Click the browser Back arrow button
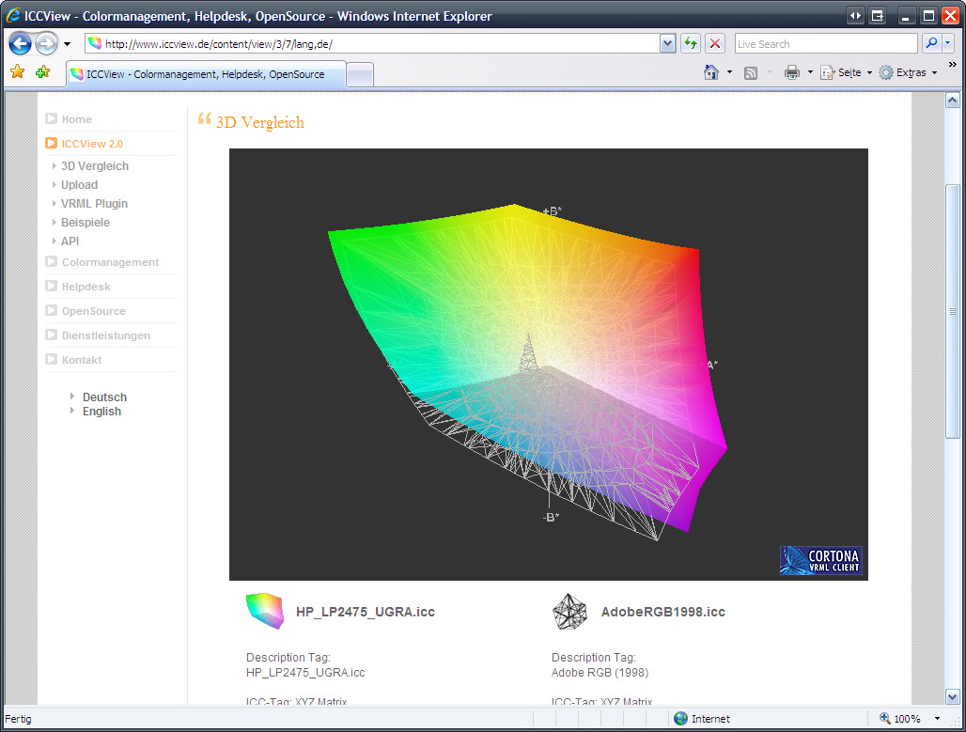 pyautogui.click(x=21, y=43)
